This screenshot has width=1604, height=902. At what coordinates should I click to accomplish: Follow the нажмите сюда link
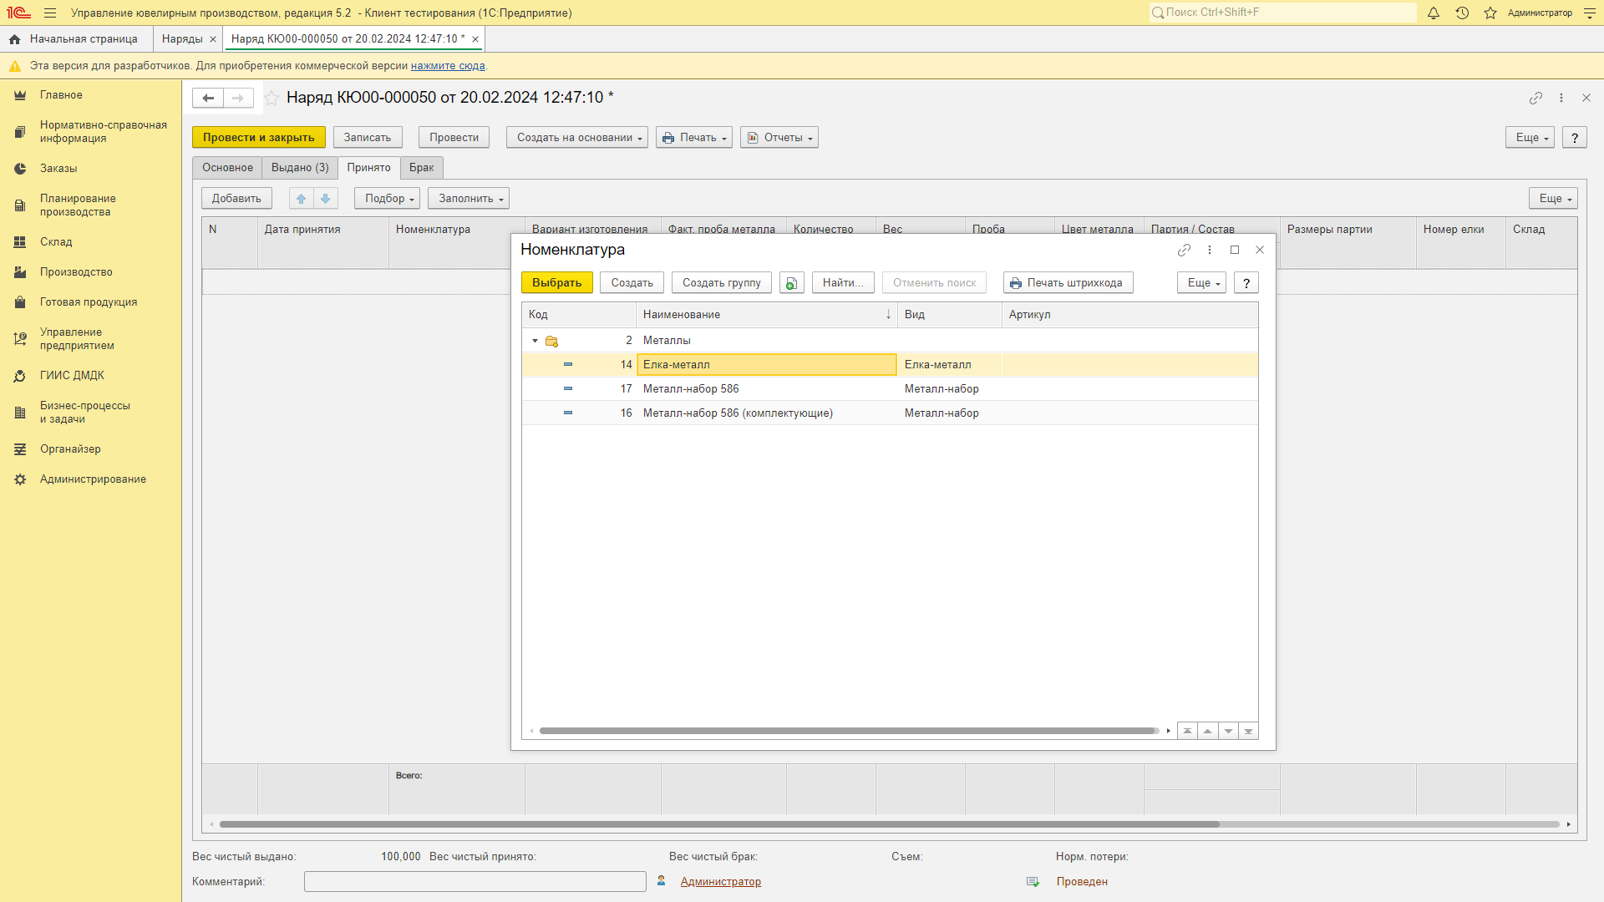[x=448, y=66]
